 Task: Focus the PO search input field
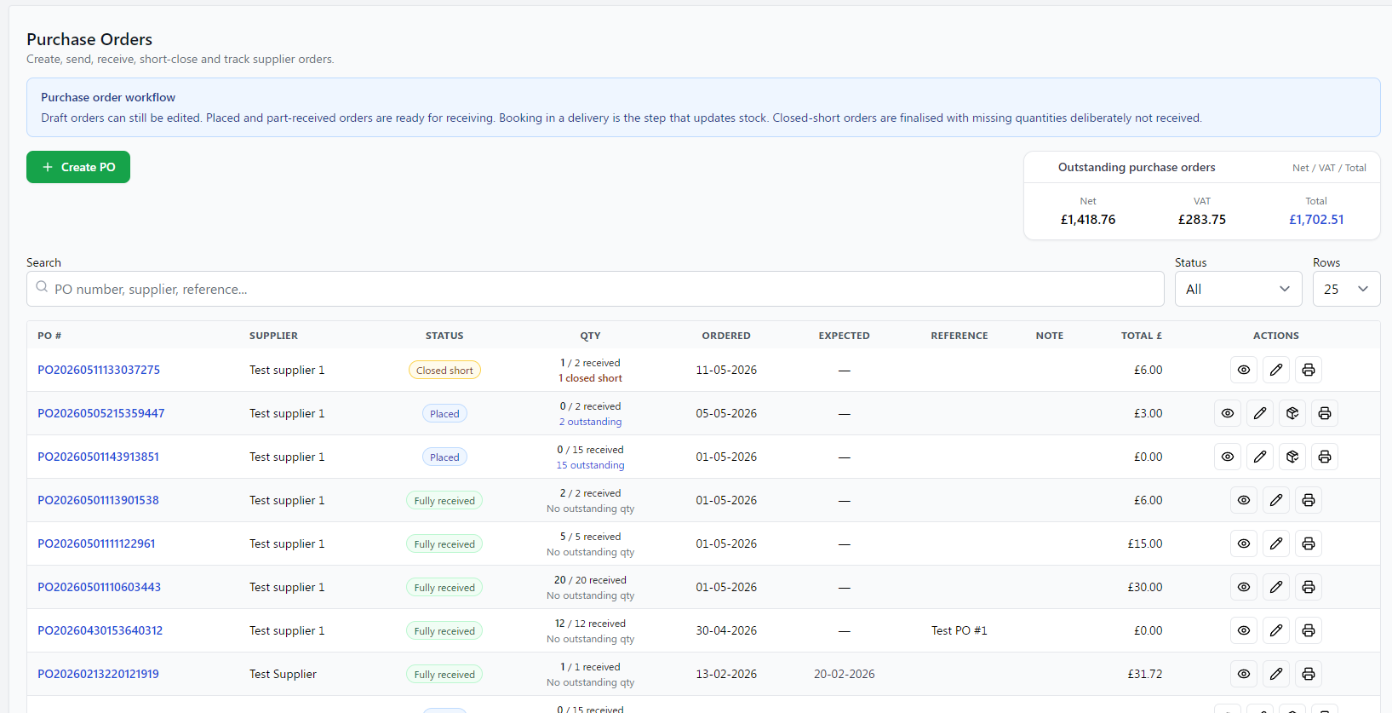pyautogui.click(x=595, y=289)
